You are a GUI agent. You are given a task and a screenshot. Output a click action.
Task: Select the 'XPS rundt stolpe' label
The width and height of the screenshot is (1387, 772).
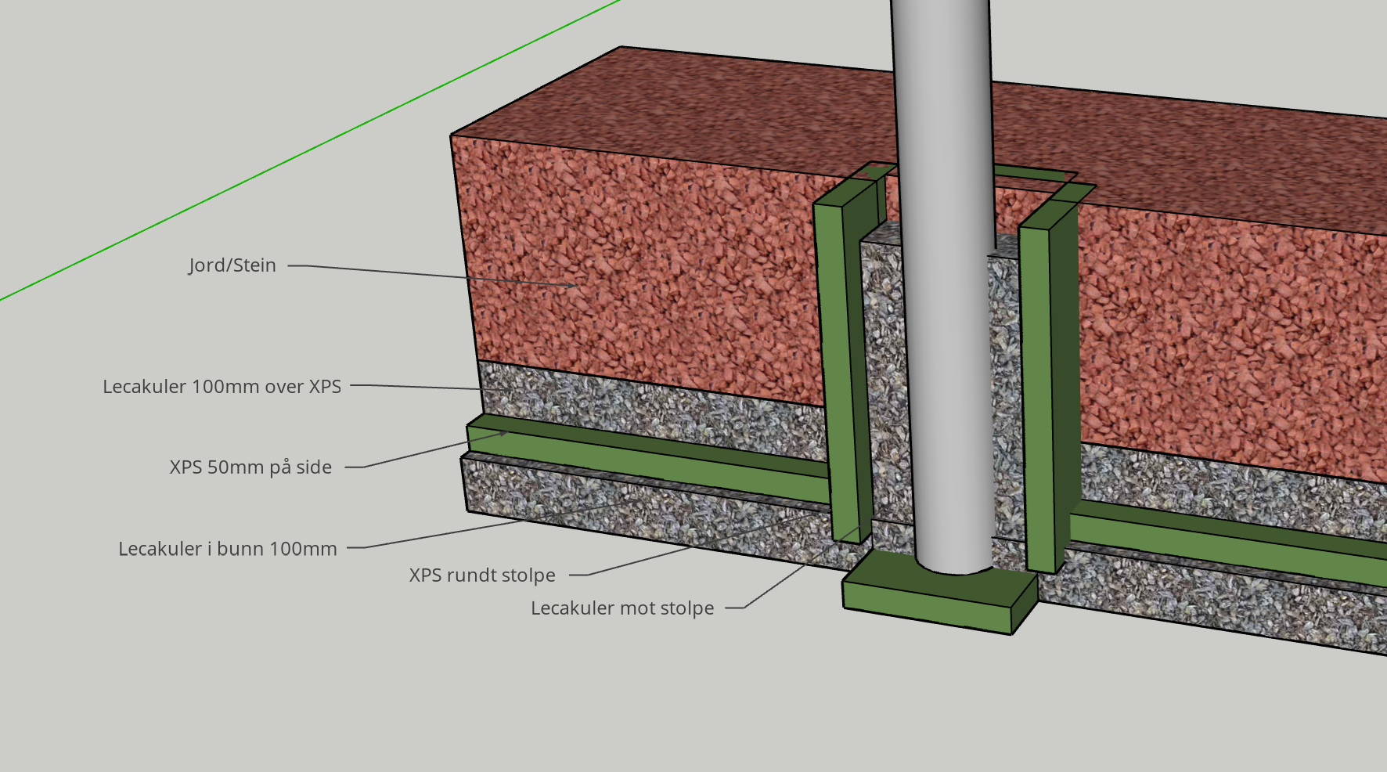482,575
